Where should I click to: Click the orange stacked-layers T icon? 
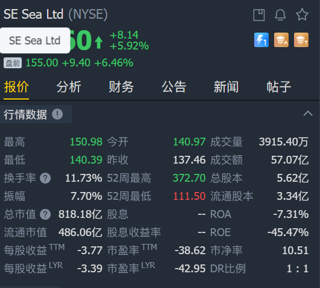pos(301,40)
